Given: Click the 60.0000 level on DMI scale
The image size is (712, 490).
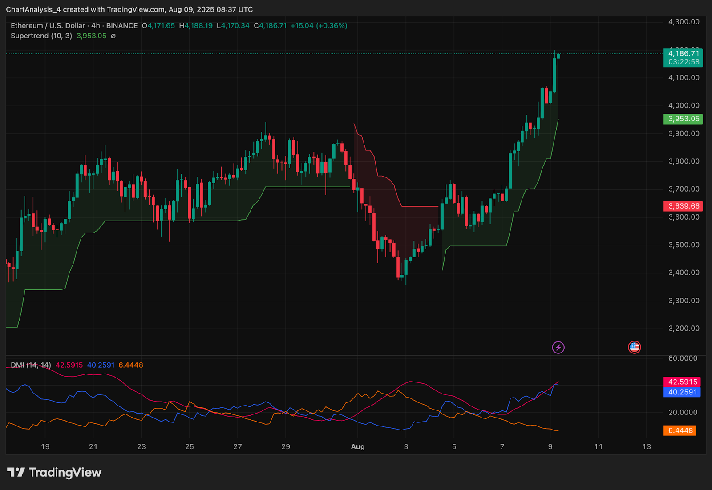Looking at the screenshot, I should (683, 358).
